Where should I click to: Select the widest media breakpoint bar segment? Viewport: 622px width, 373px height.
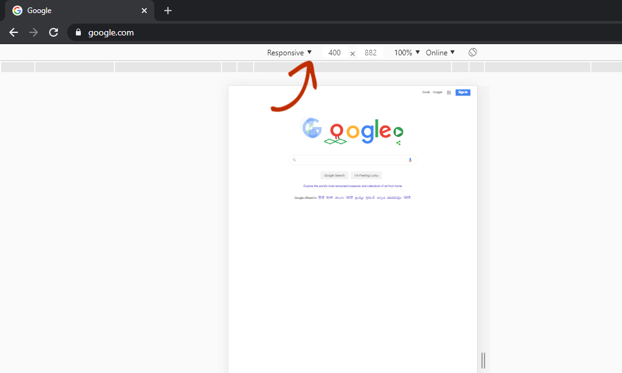[x=353, y=67]
